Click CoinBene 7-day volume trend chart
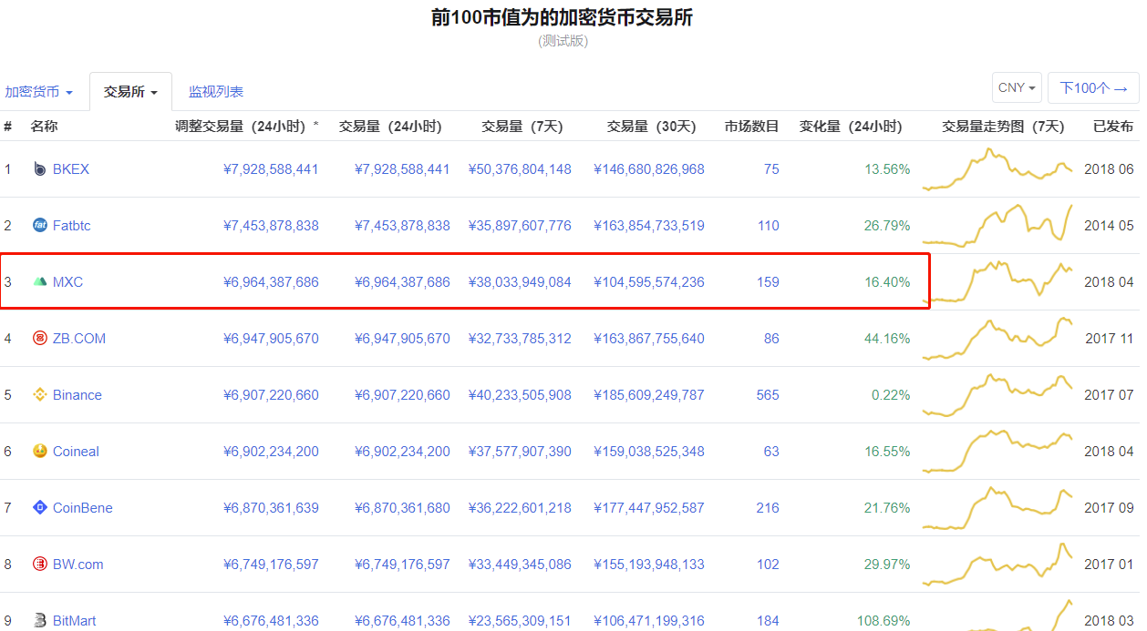 click(998, 508)
